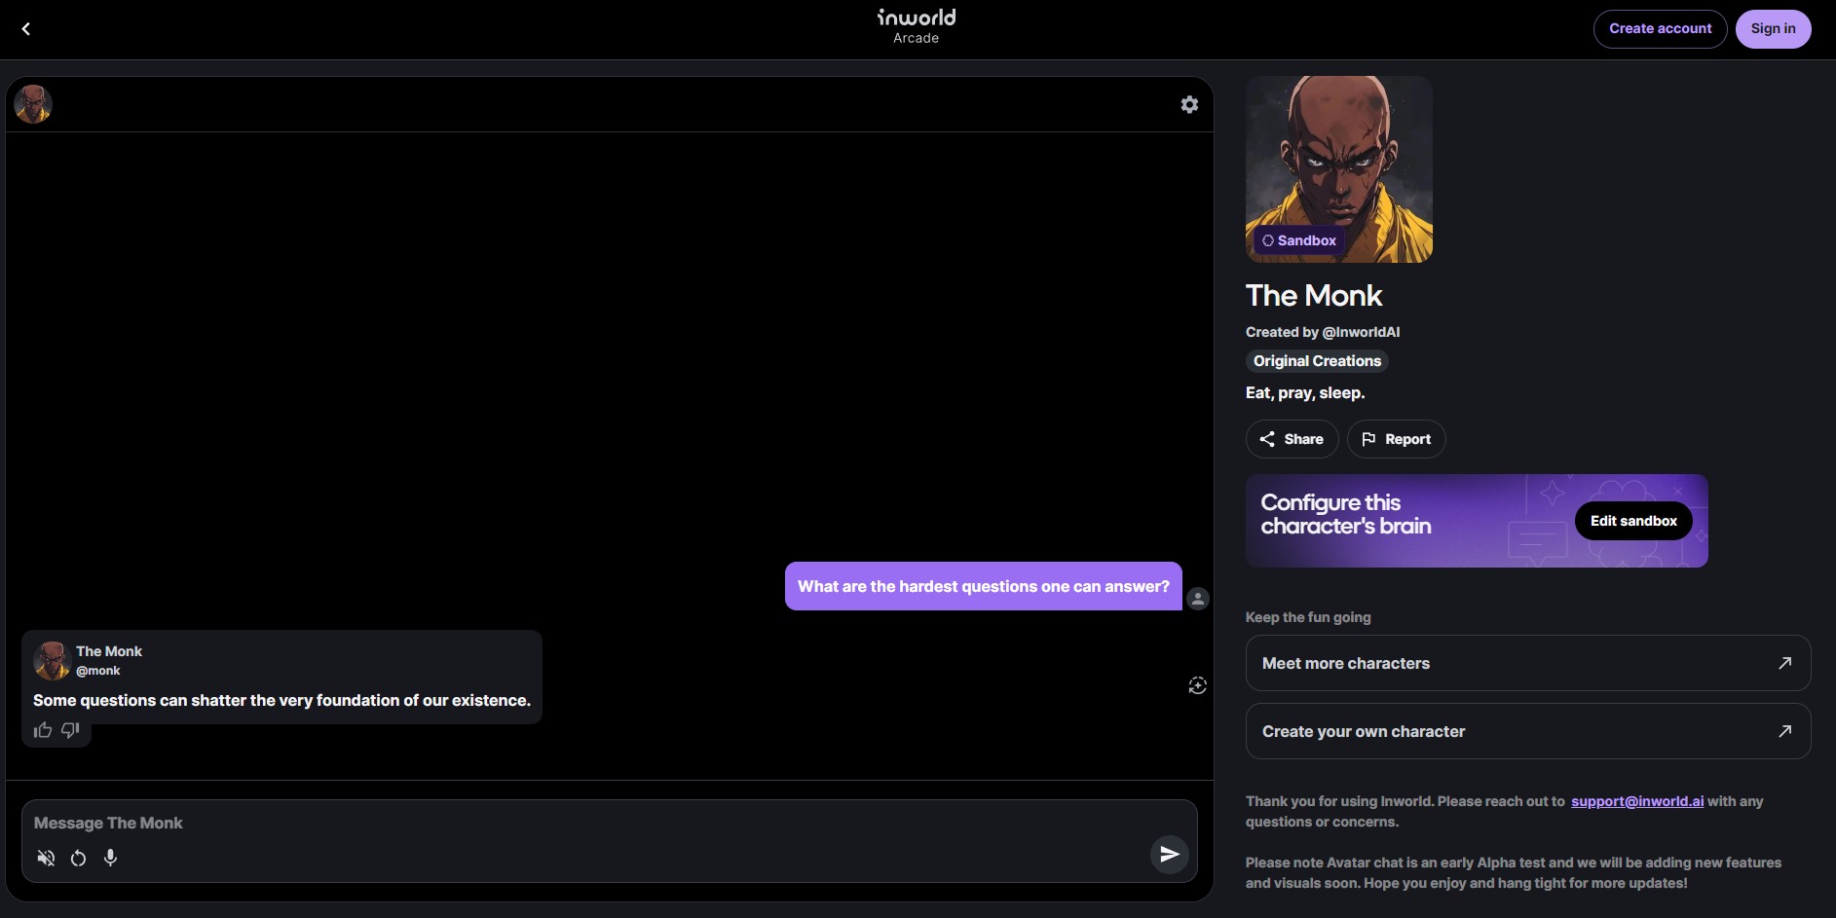1836x918 pixels.
Task: Dislike the Monk's reply with thumbs down
Action: click(x=70, y=730)
